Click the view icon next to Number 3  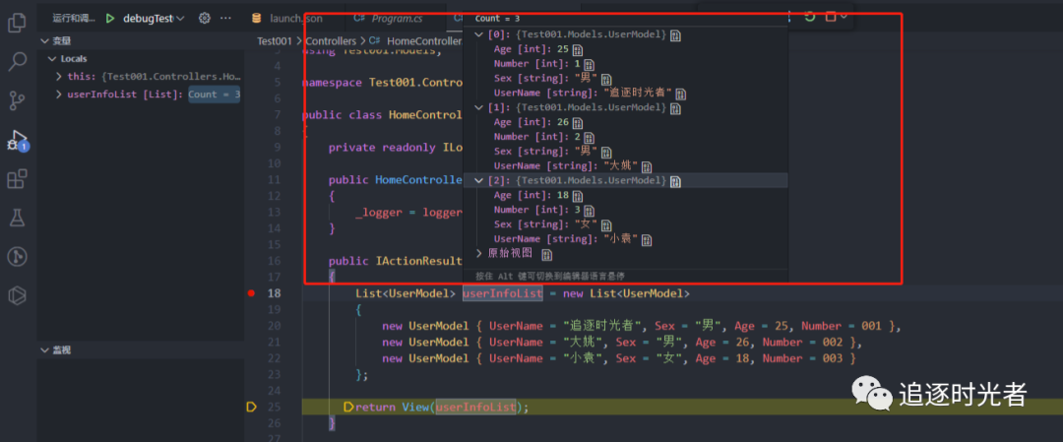(589, 211)
